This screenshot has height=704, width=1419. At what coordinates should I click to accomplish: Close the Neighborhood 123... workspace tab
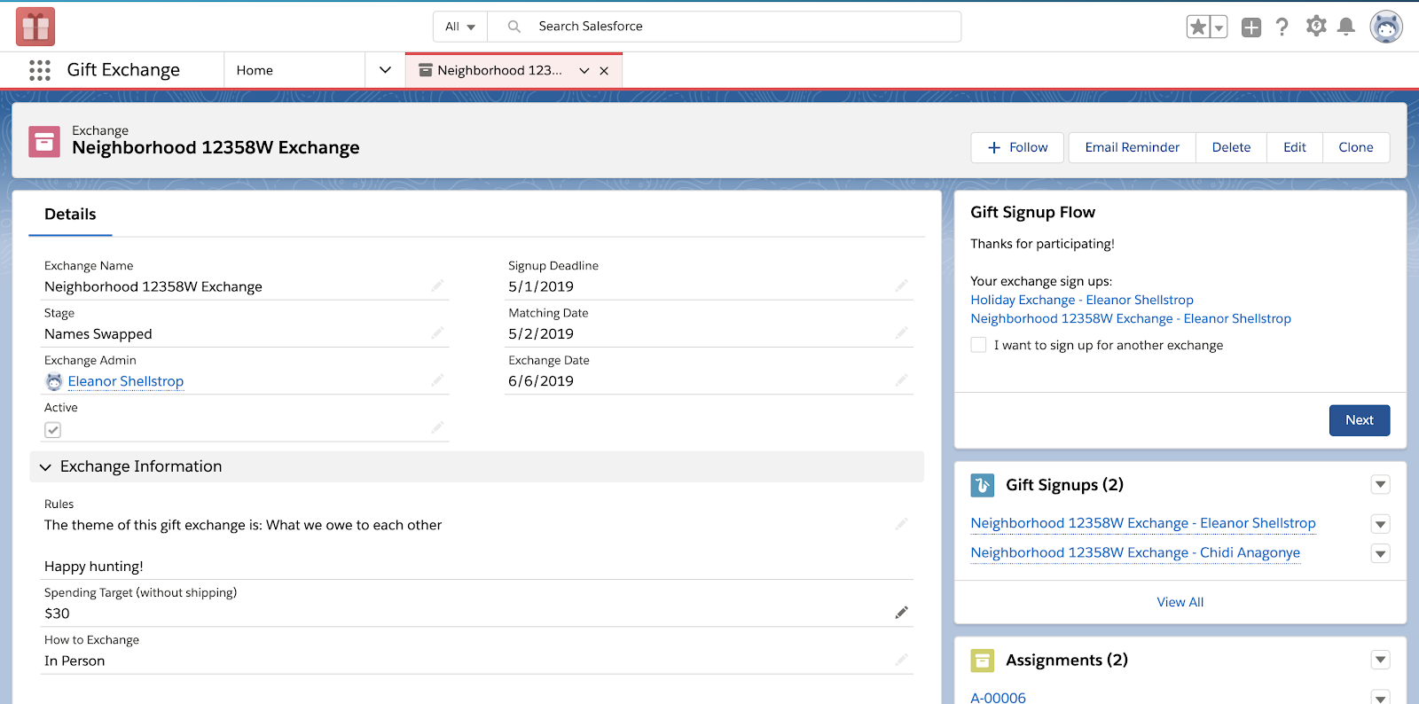[x=604, y=71]
